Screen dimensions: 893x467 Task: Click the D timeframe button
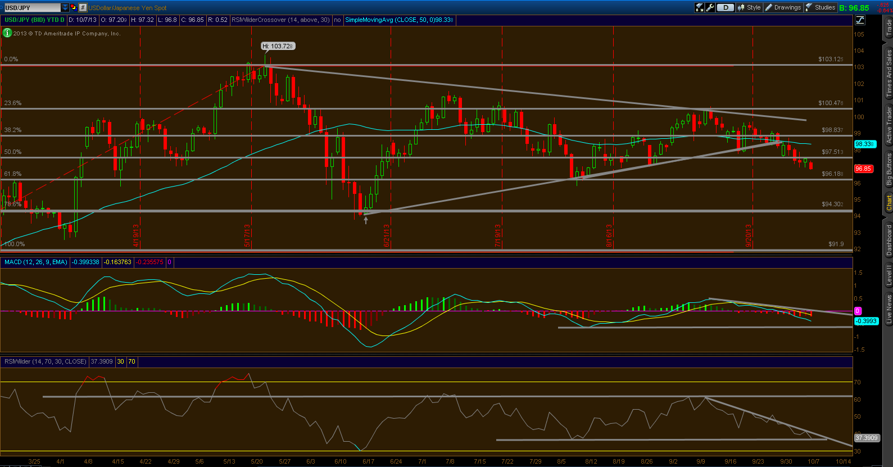726,7
